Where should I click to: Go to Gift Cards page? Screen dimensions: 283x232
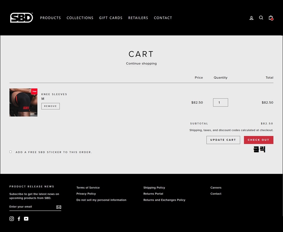pyautogui.click(x=111, y=18)
